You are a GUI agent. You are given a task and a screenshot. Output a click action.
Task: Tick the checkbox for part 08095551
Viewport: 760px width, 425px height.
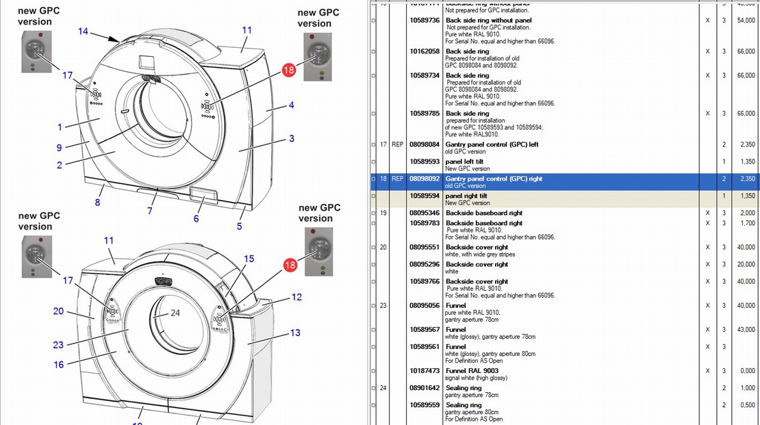tap(373, 247)
